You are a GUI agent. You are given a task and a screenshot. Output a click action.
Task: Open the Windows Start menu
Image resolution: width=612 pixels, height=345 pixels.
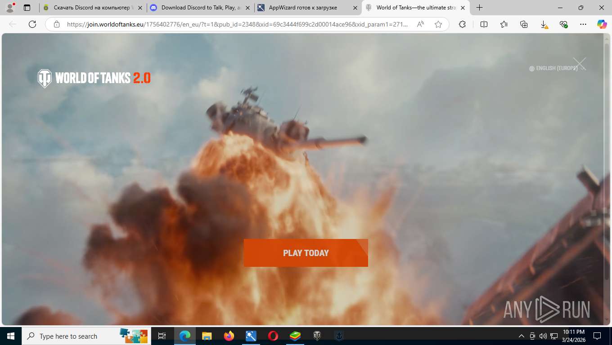pos(11,336)
